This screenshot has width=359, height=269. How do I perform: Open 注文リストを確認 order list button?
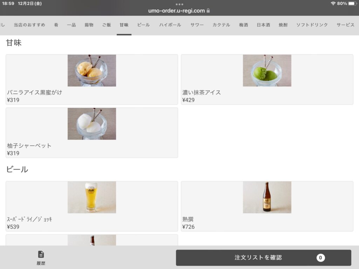(x=264, y=258)
